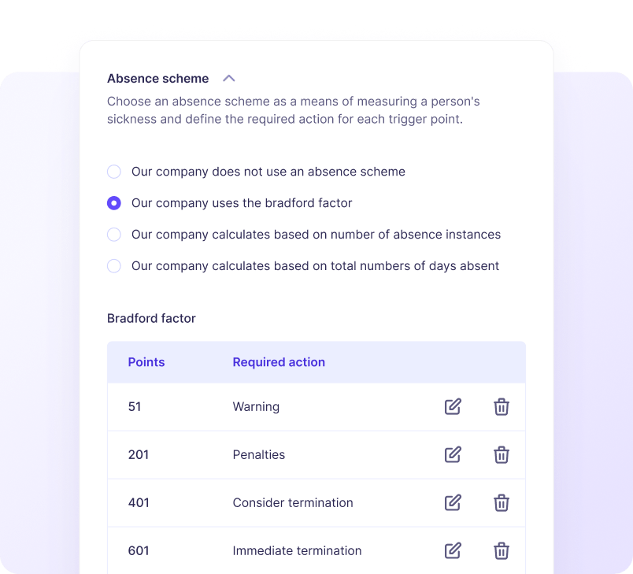This screenshot has height=574, width=633.
Task: Click the Absence scheme section title
Action: 157,79
